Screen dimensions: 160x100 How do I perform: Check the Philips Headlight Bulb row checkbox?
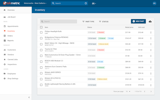coord(41,32)
